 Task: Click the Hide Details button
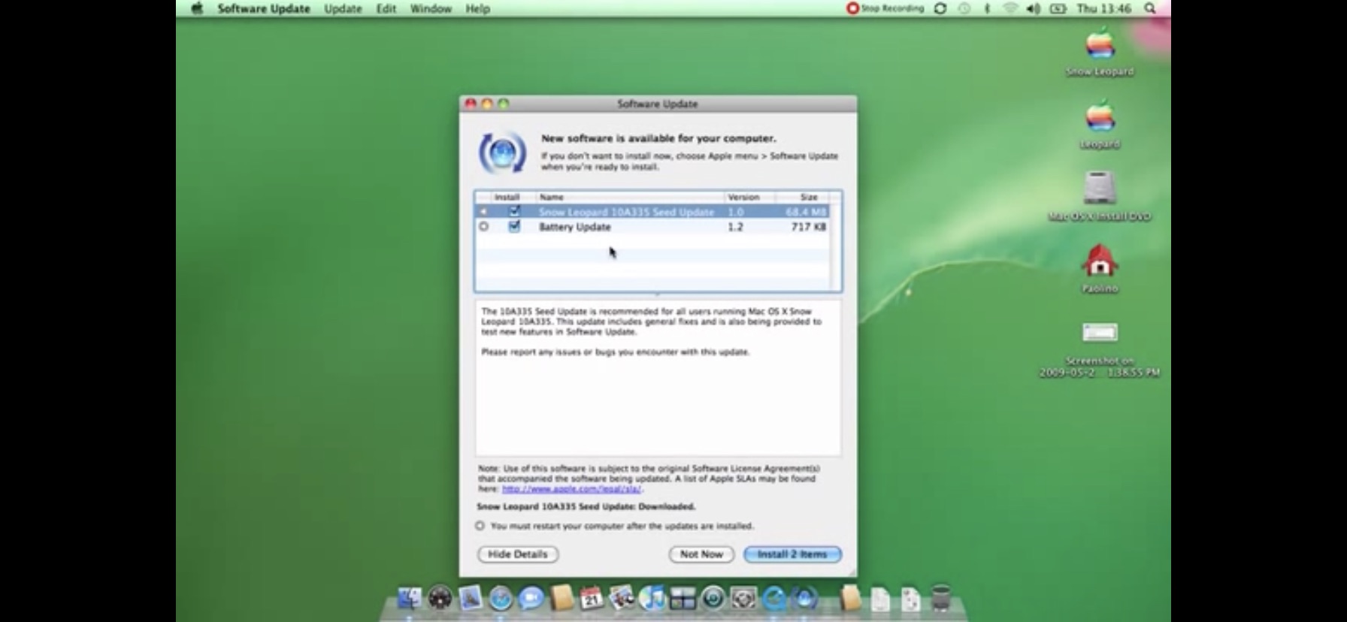pyautogui.click(x=518, y=554)
